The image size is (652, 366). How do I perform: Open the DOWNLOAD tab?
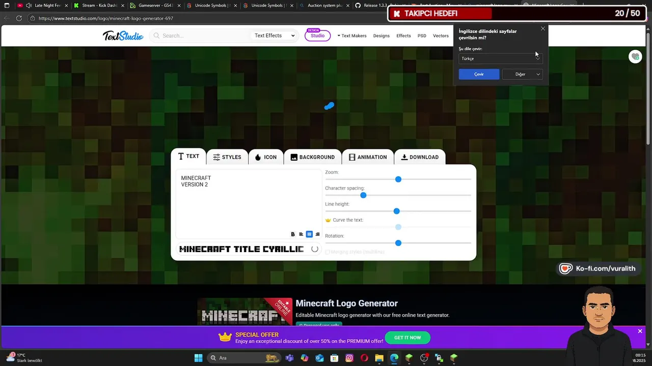(420, 157)
